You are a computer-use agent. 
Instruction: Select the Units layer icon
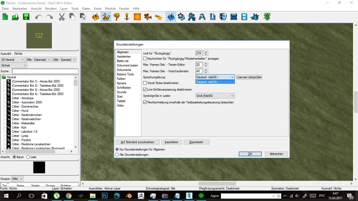106,17
